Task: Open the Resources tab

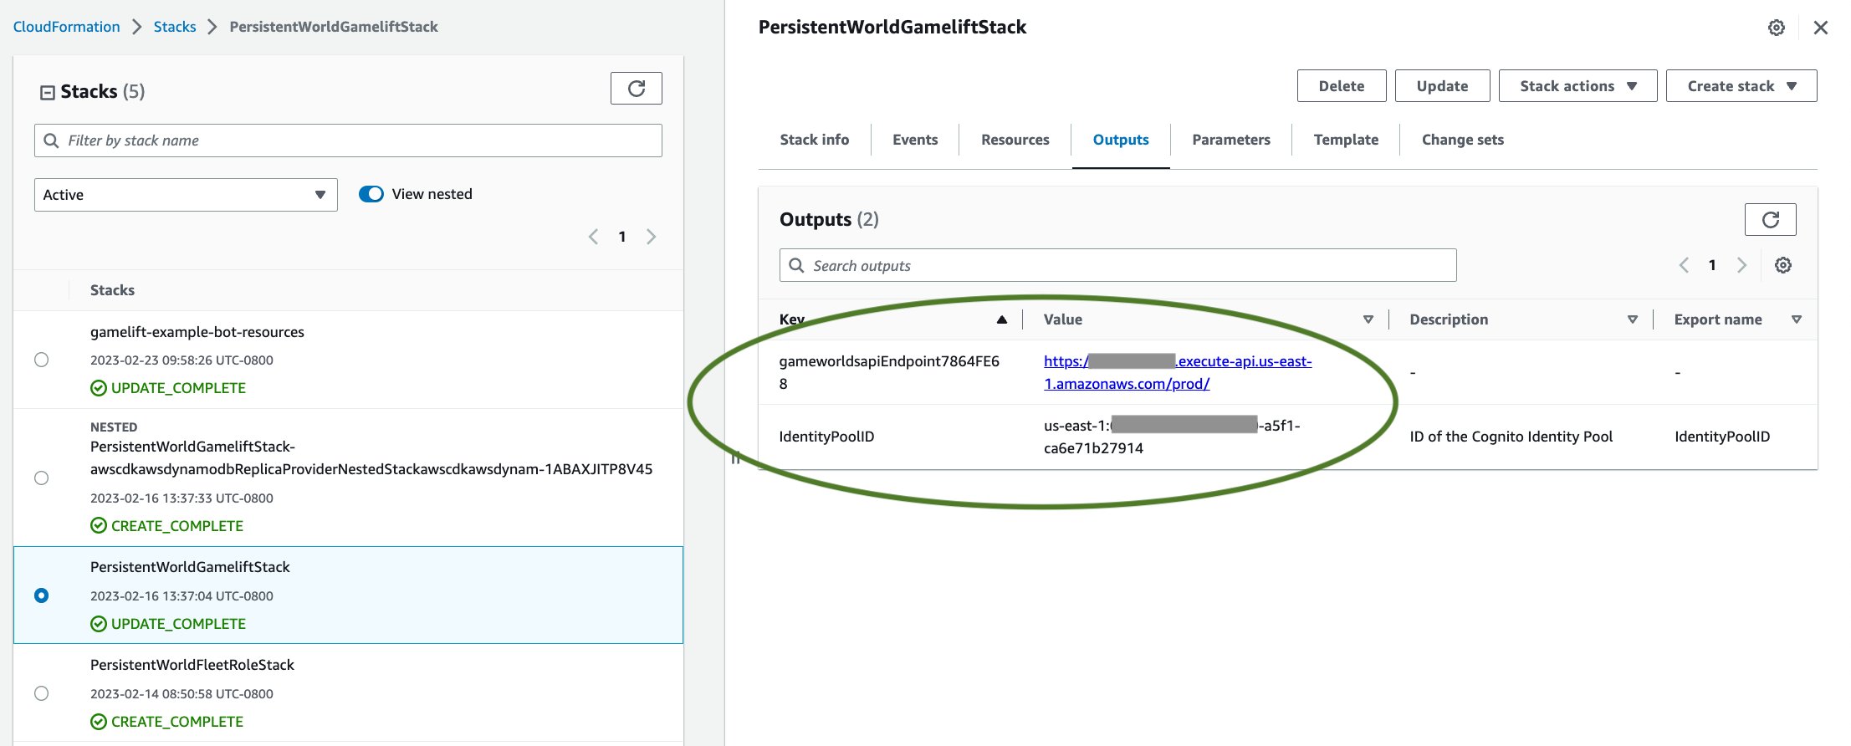Action: [1015, 140]
